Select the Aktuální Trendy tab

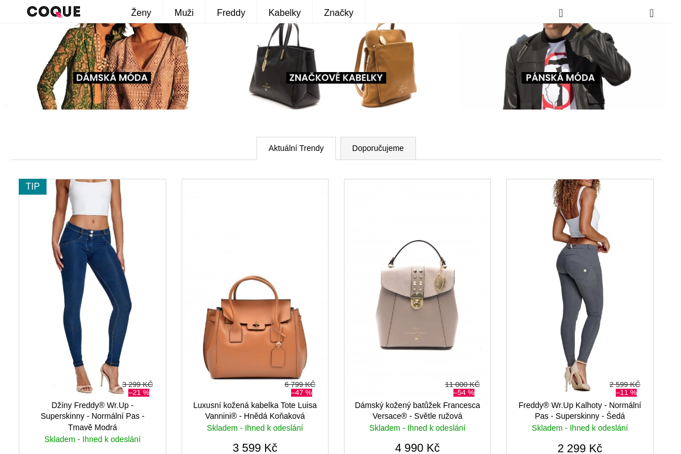[296, 148]
